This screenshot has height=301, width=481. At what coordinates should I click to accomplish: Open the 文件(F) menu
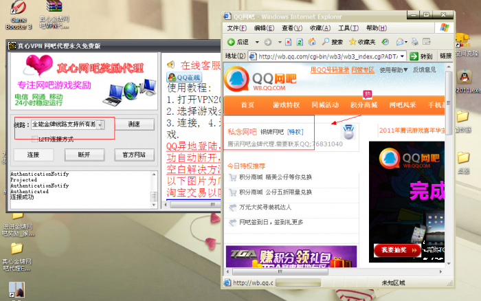(x=237, y=28)
